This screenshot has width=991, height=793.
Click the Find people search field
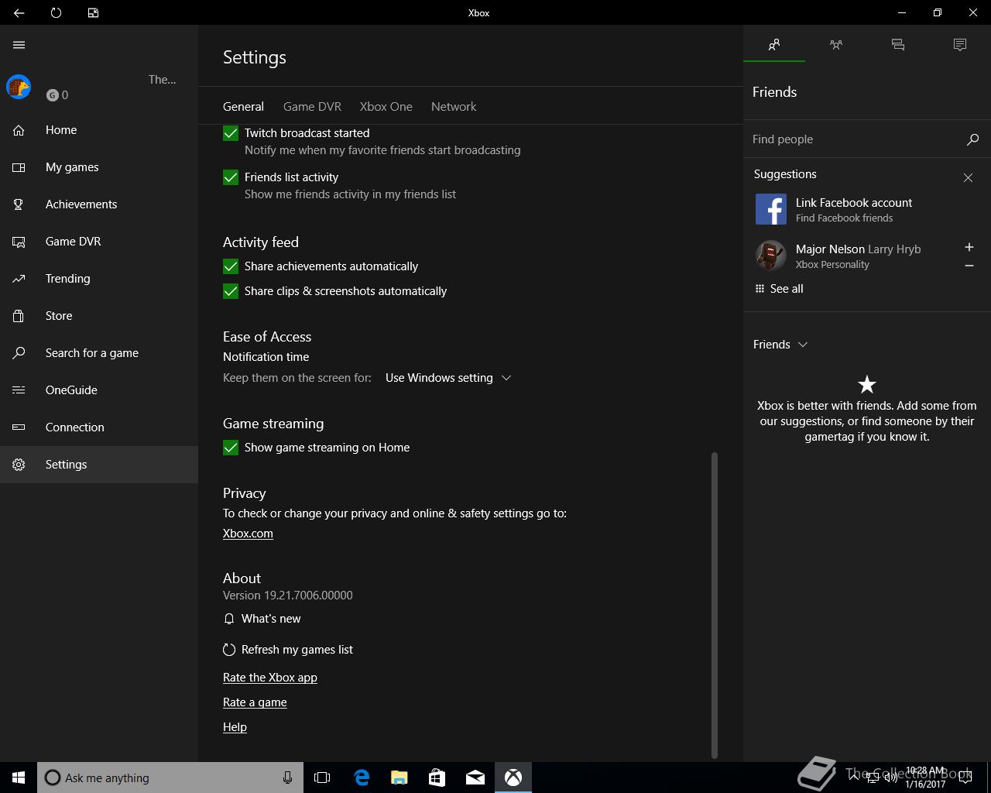pyautogui.click(x=855, y=139)
